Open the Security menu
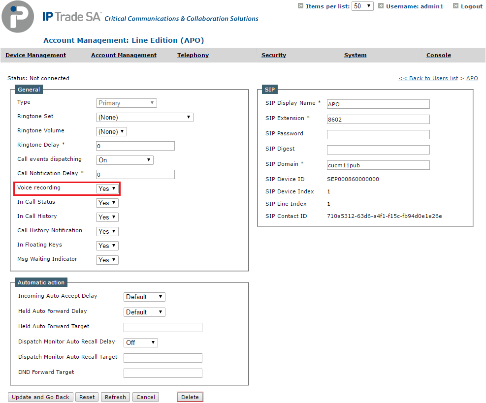 pyautogui.click(x=274, y=55)
